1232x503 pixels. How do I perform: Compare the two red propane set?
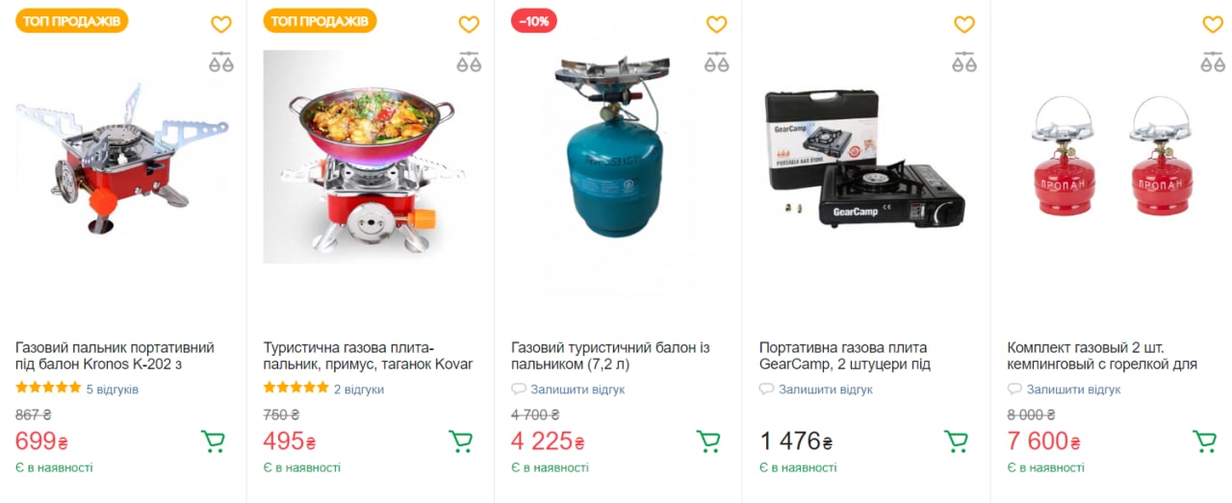(x=1213, y=63)
